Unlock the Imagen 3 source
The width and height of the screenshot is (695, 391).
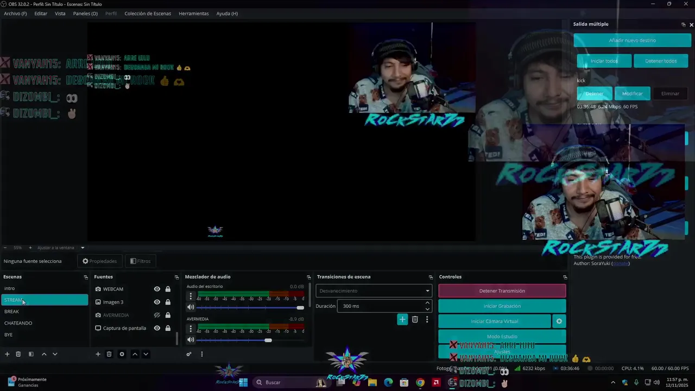point(168,302)
